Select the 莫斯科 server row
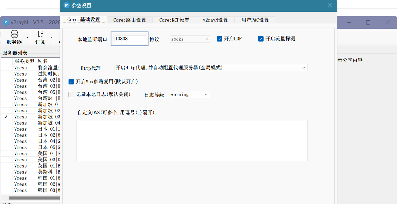Image resolution: width=397 pixels, height=204 pixels. click(31, 172)
